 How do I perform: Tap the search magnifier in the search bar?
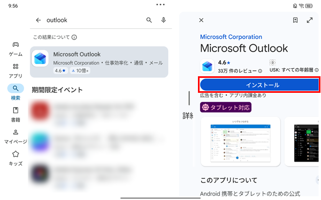pyautogui.click(x=149, y=20)
